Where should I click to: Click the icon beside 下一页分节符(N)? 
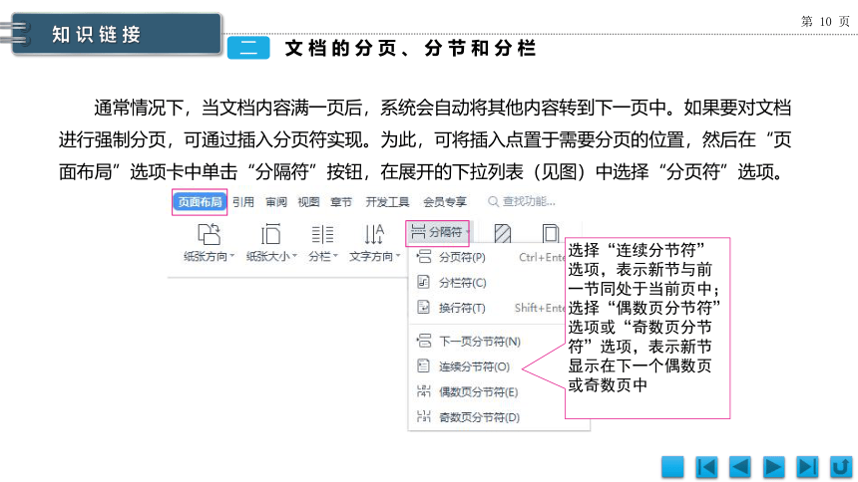[x=424, y=341]
